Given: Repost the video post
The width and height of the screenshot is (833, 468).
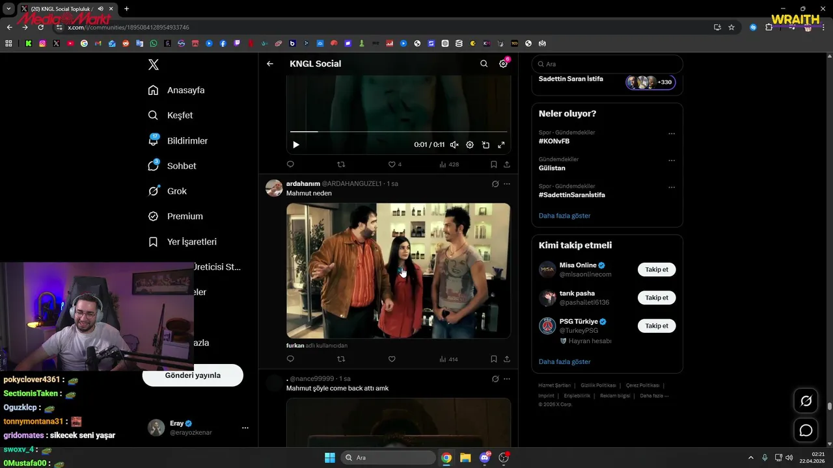Looking at the screenshot, I should 341,164.
